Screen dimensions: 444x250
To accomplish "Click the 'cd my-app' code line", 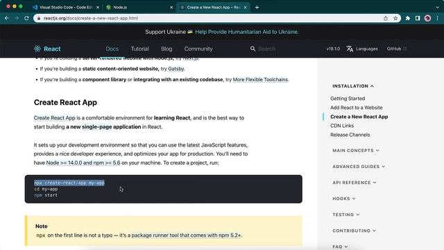I will [46, 189].
